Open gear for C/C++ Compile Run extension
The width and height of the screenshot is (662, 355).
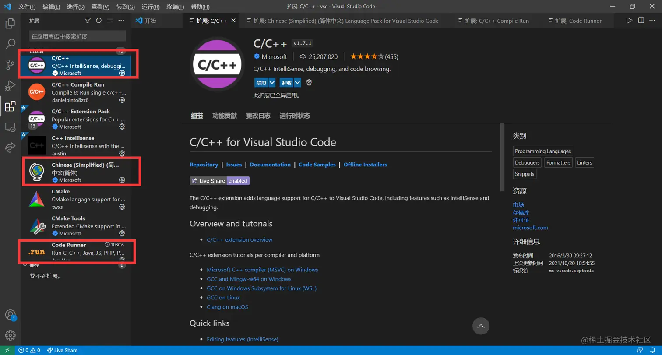[x=122, y=100]
